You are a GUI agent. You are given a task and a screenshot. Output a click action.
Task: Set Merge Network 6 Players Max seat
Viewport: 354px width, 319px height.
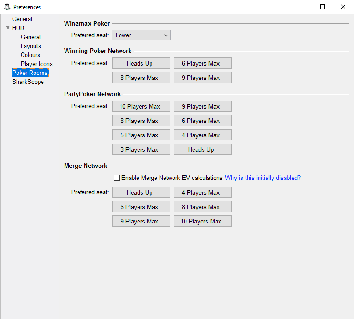[141, 207]
